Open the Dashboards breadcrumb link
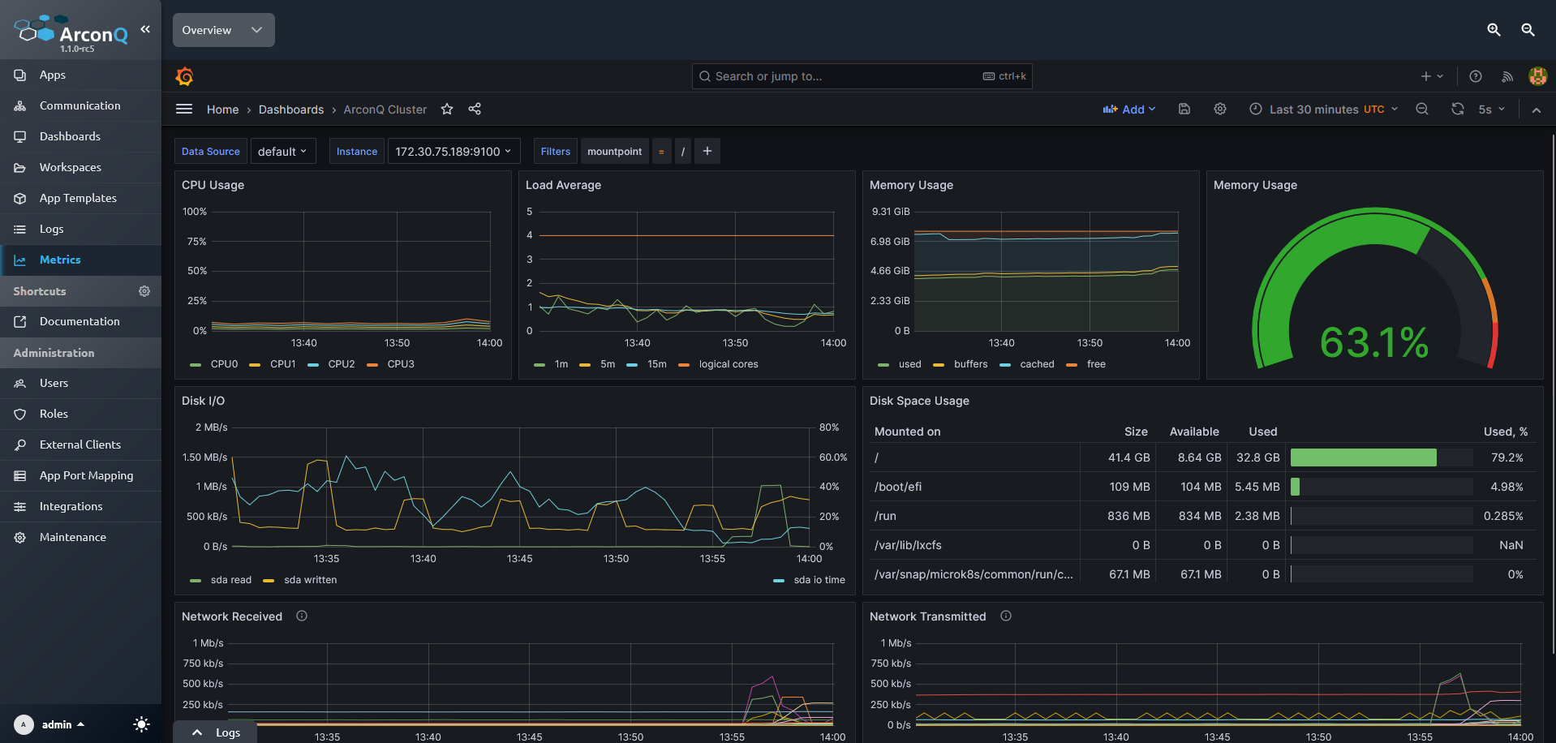The width and height of the screenshot is (1556, 743). coord(291,110)
